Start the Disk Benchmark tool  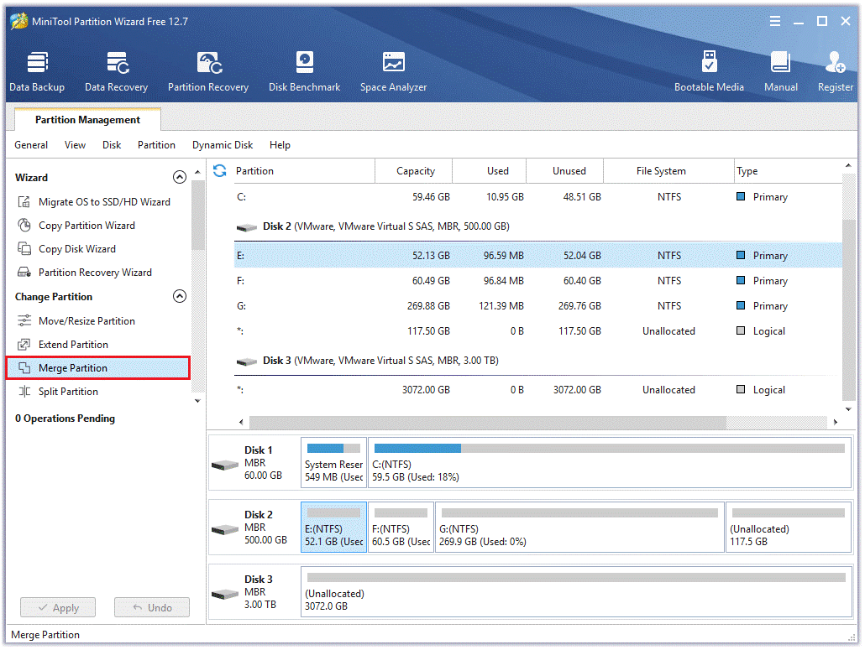pyautogui.click(x=304, y=71)
